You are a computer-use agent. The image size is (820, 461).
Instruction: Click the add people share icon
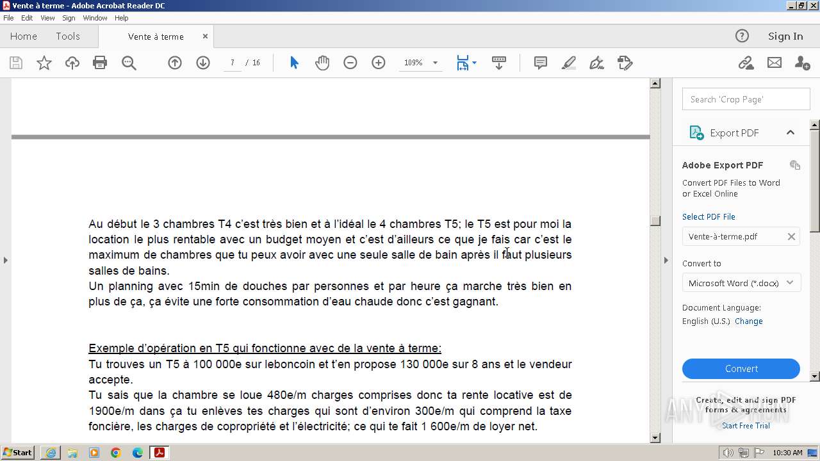802,63
